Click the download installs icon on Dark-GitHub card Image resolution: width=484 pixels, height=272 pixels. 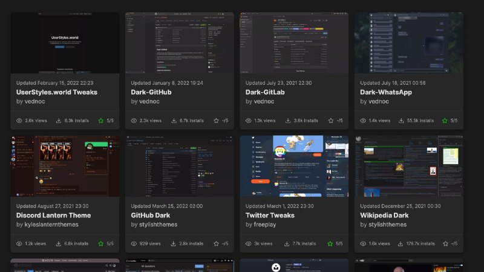click(x=174, y=121)
